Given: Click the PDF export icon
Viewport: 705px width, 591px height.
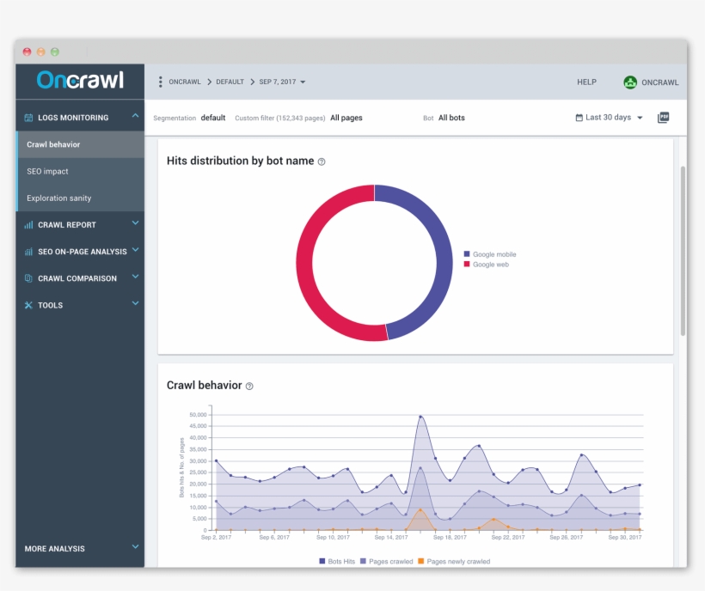Looking at the screenshot, I should coord(663,118).
